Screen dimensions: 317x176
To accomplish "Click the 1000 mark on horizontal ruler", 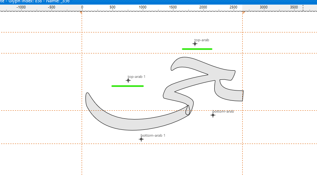I will (x=143, y=8).
